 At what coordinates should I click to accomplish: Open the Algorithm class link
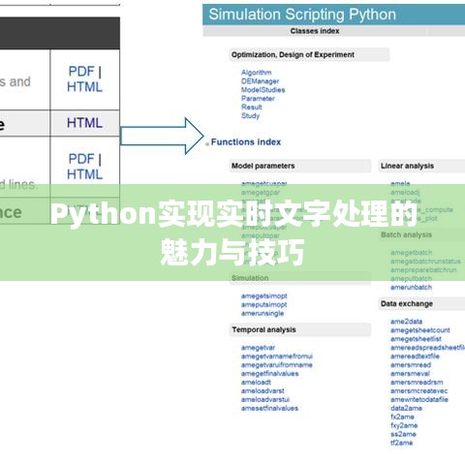click(257, 73)
